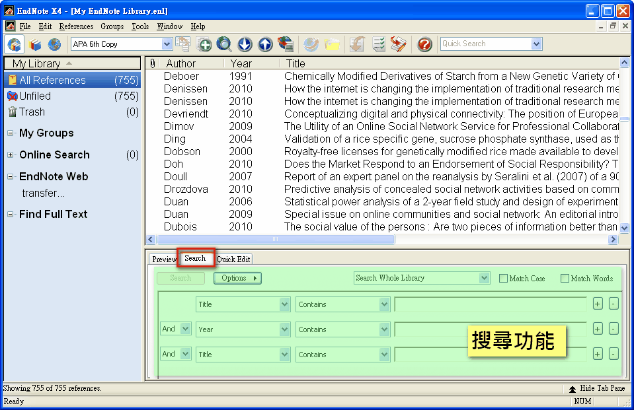Open the References menu
This screenshot has width=634, height=410.
[x=77, y=26]
